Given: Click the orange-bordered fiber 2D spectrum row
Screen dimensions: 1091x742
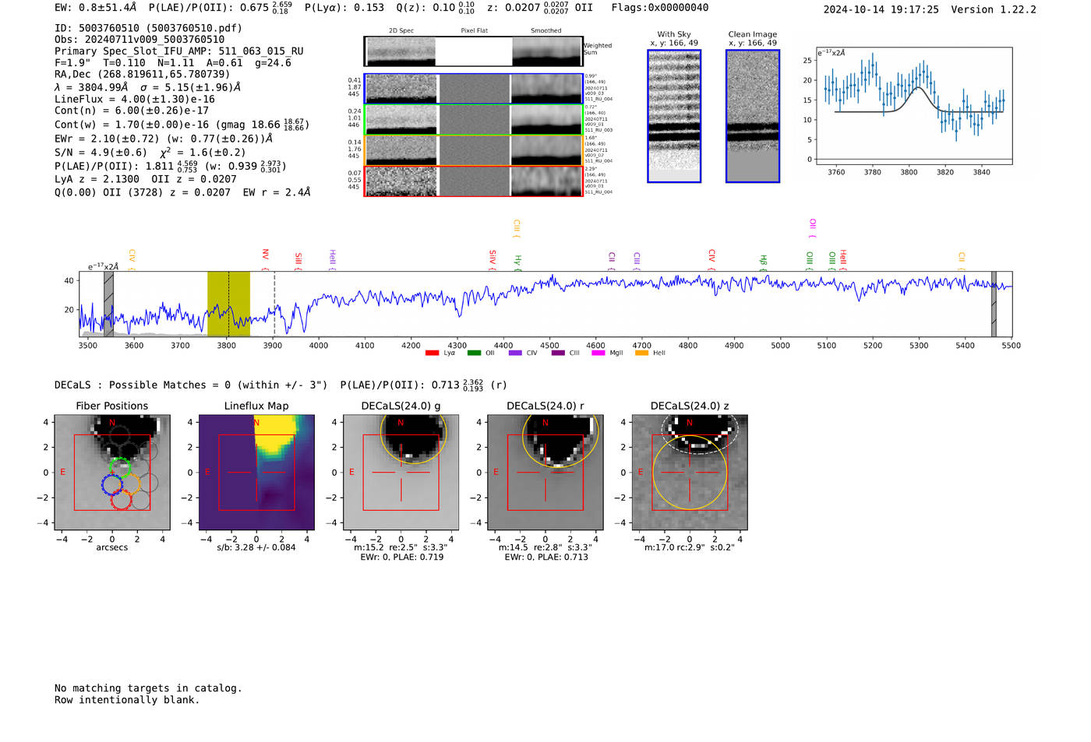Looking at the screenshot, I should [474, 150].
